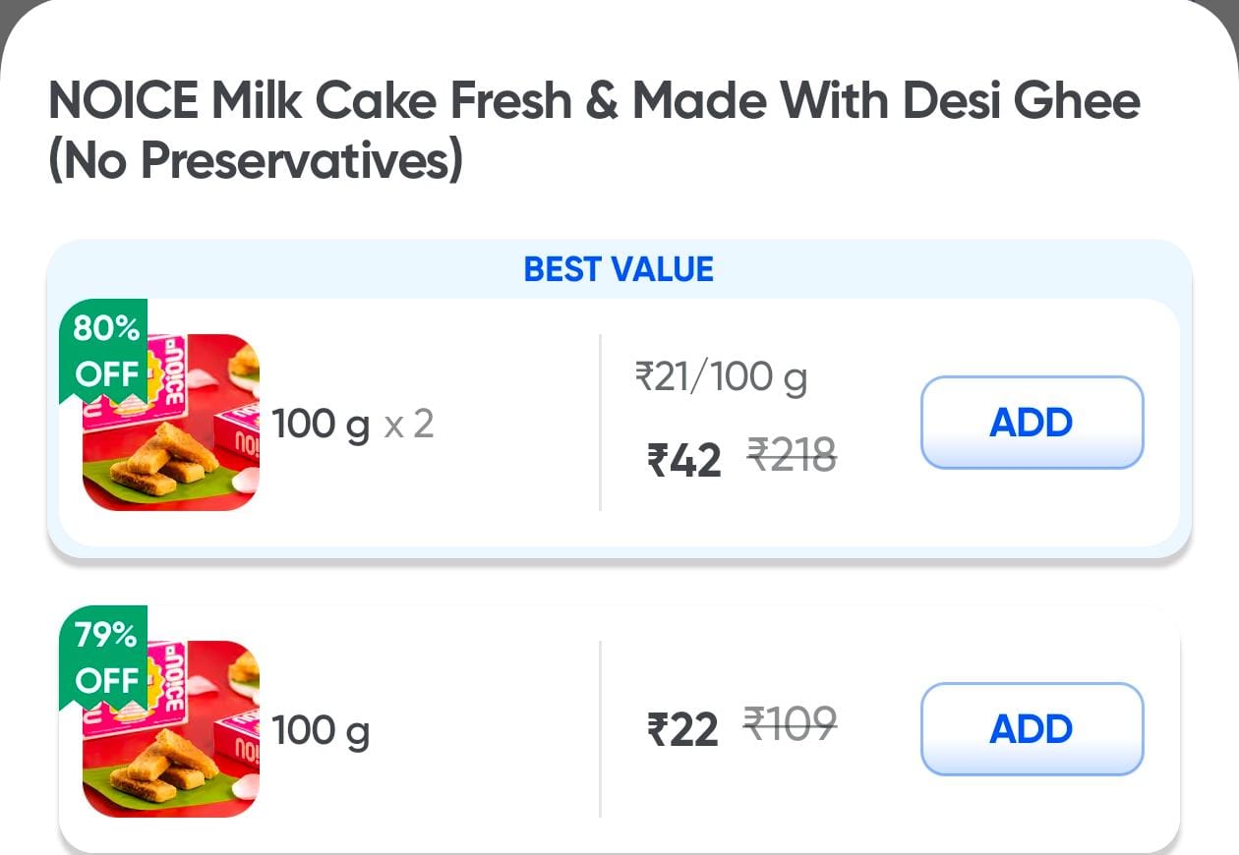Click the rupee symbol before 42
Screen dimensions: 1239x855
[x=657, y=460]
